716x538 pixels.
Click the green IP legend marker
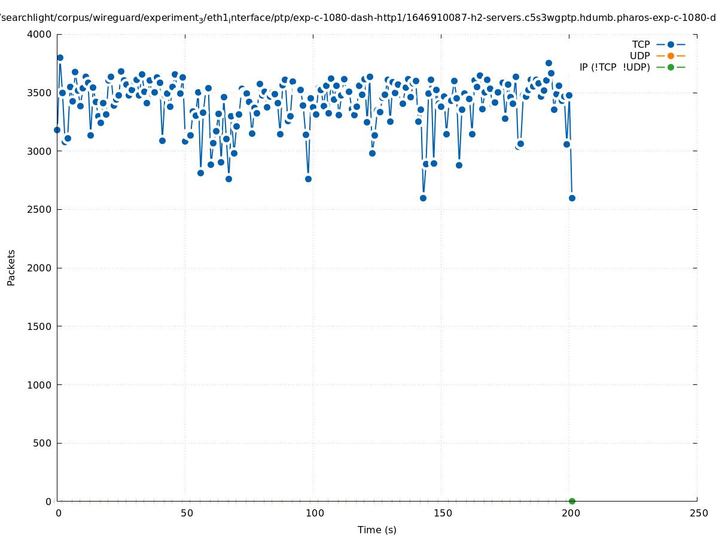point(671,68)
